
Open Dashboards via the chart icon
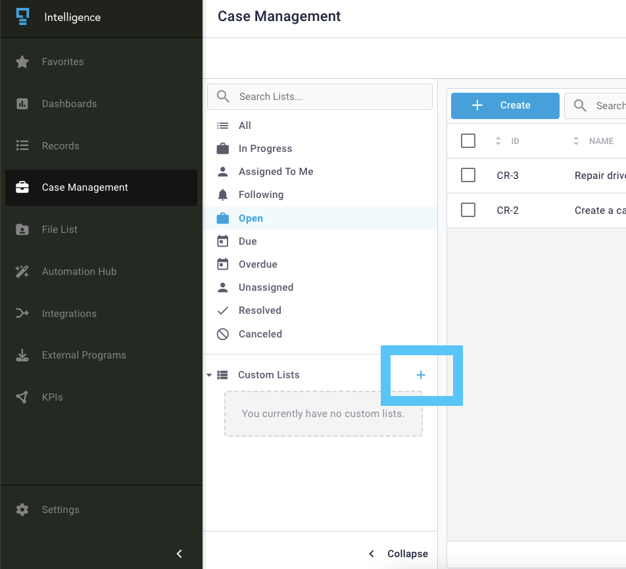tap(22, 104)
